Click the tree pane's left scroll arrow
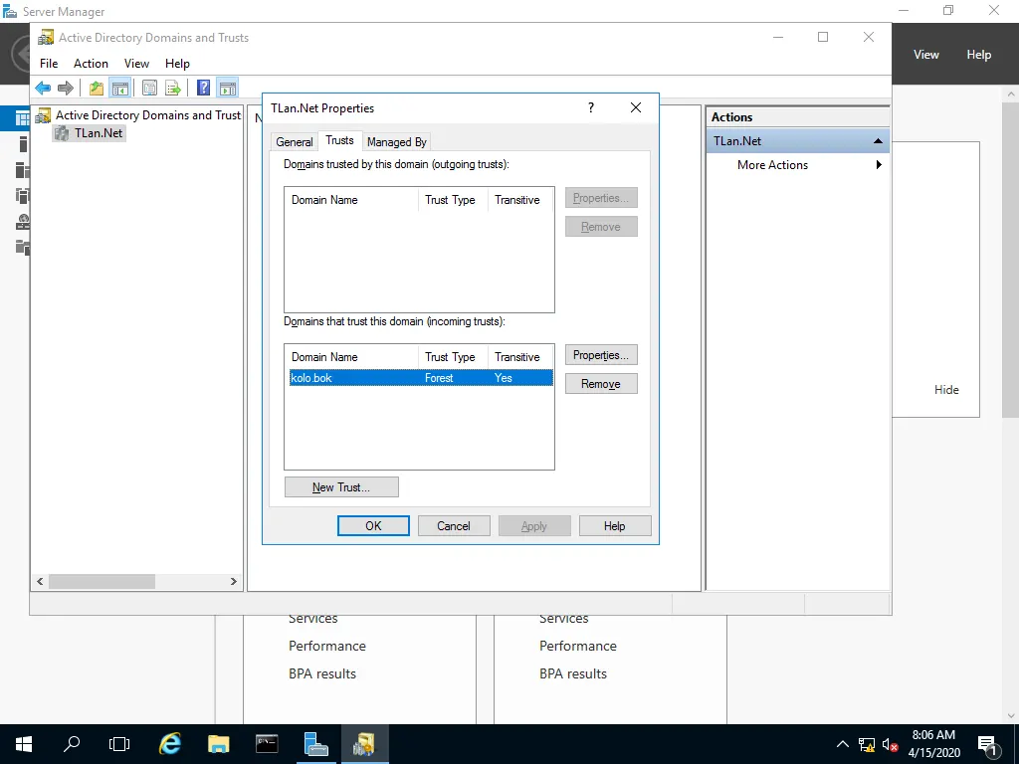Image resolution: width=1019 pixels, height=764 pixels. tap(40, 581)
